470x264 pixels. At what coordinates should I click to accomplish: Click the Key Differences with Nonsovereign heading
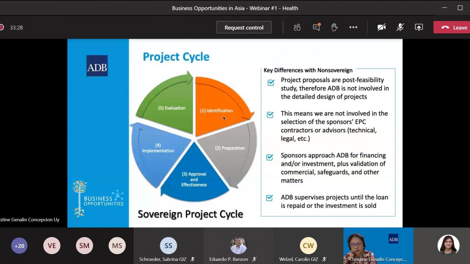pyautogui.click(x=308, y=70)
